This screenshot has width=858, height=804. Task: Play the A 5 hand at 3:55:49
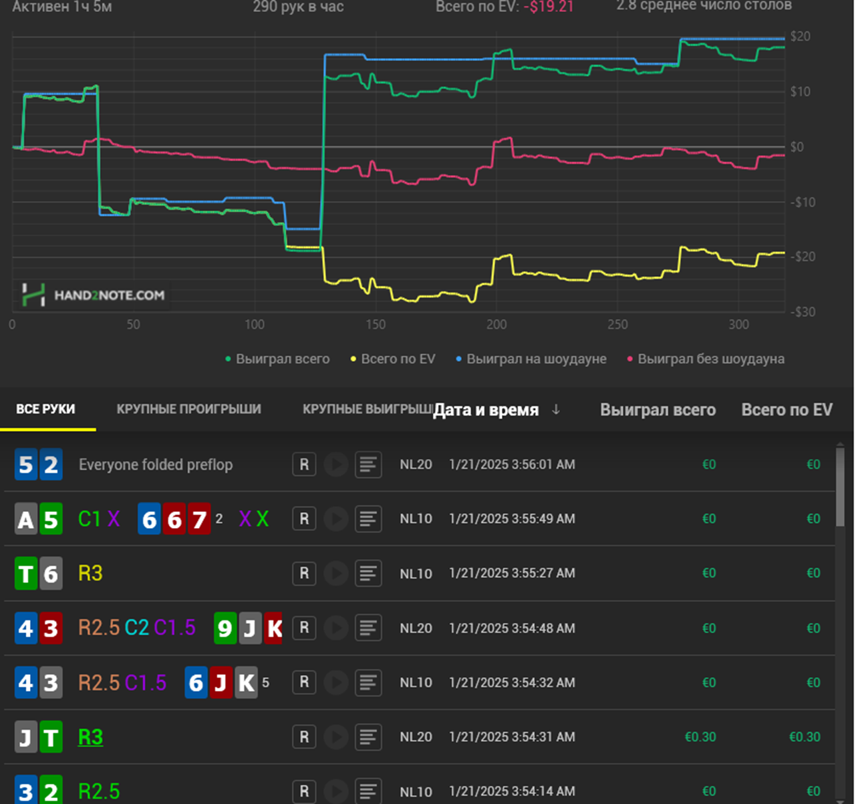tap(335, 519)
